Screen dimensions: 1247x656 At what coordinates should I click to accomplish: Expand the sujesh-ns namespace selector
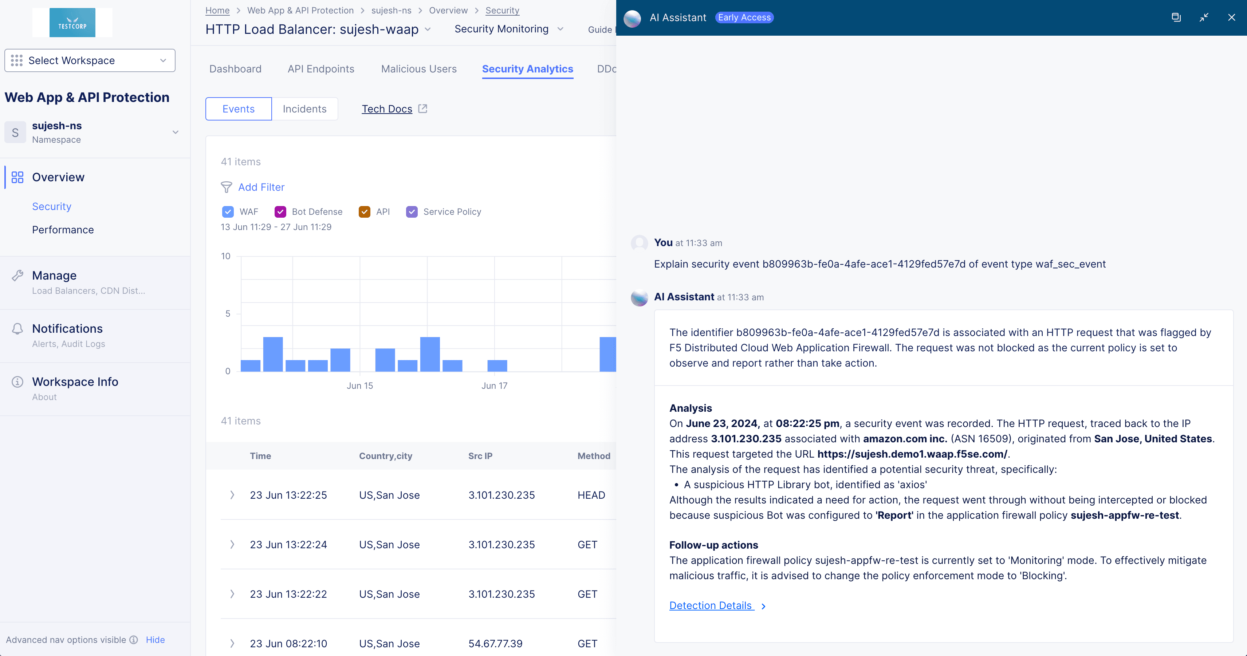[x=175, y=131]
